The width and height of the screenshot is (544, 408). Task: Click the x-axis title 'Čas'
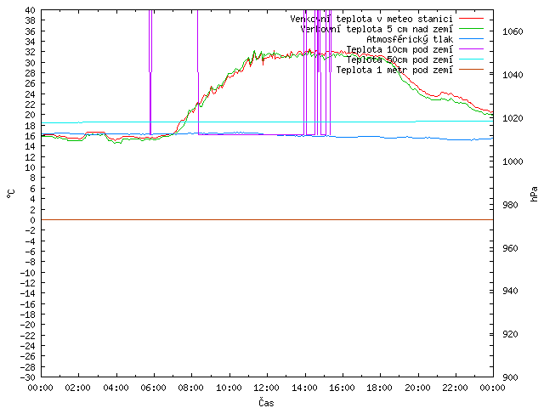[266, 402]
